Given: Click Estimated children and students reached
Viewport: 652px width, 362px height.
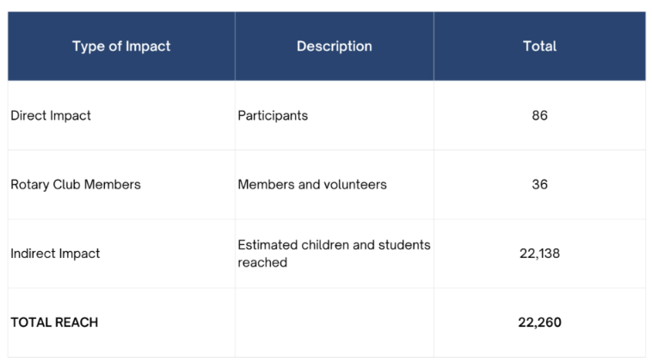Looking at the screenshot, I should 334,254.
